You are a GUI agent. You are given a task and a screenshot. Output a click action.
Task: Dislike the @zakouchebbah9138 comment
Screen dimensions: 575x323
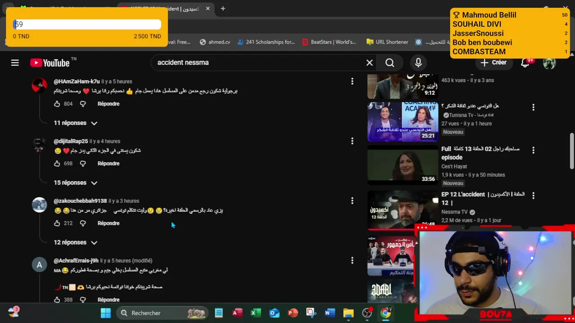pyautogui.click(x=83, y=223)
